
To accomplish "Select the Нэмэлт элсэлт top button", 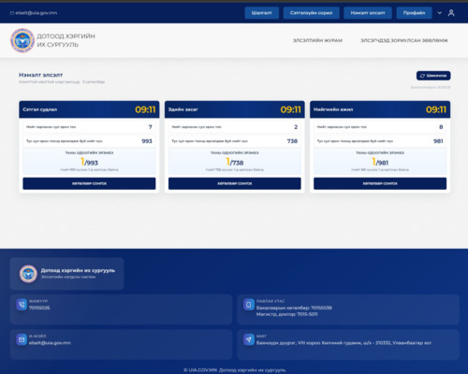I will click(368, 13).
